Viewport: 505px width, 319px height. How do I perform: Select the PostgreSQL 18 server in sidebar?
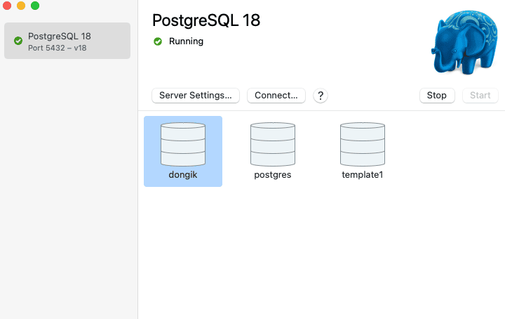click(x=67, y=41)
